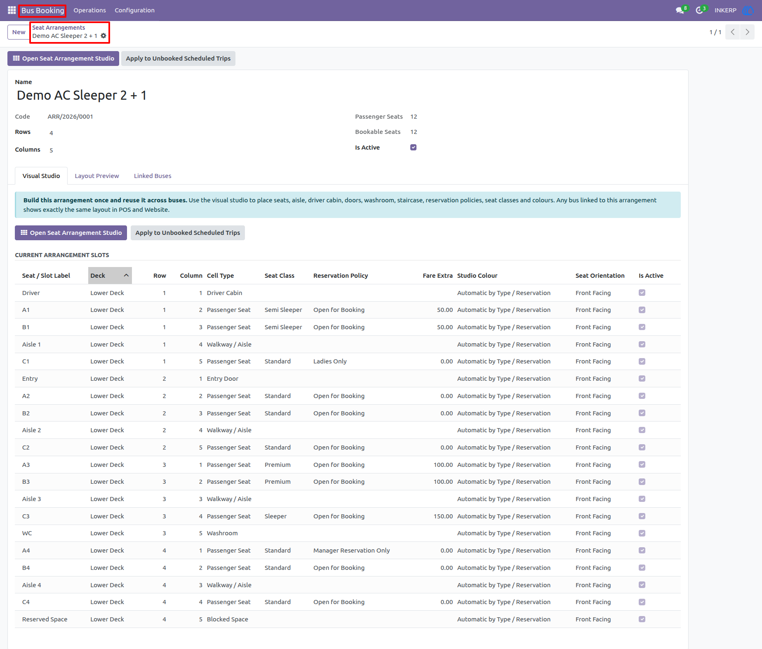Click the Washroom cell type
762x649 pixels.
click(222, 533)
